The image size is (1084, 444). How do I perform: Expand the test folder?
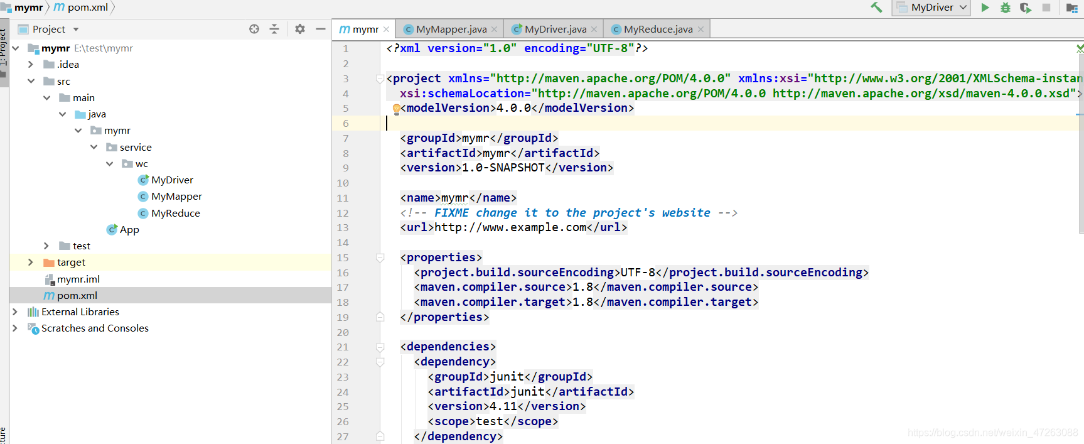click(x=46, y=246)
